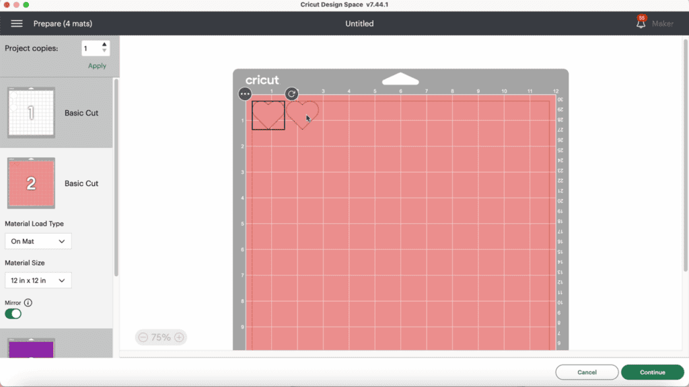
Task: Maximize the window with the green button
Action: pos(26,5)
